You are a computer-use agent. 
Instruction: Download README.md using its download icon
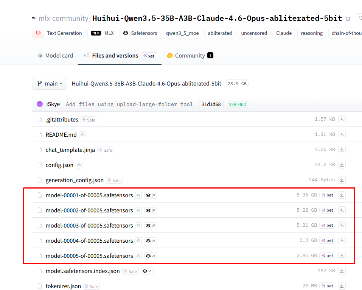point(342,134)
